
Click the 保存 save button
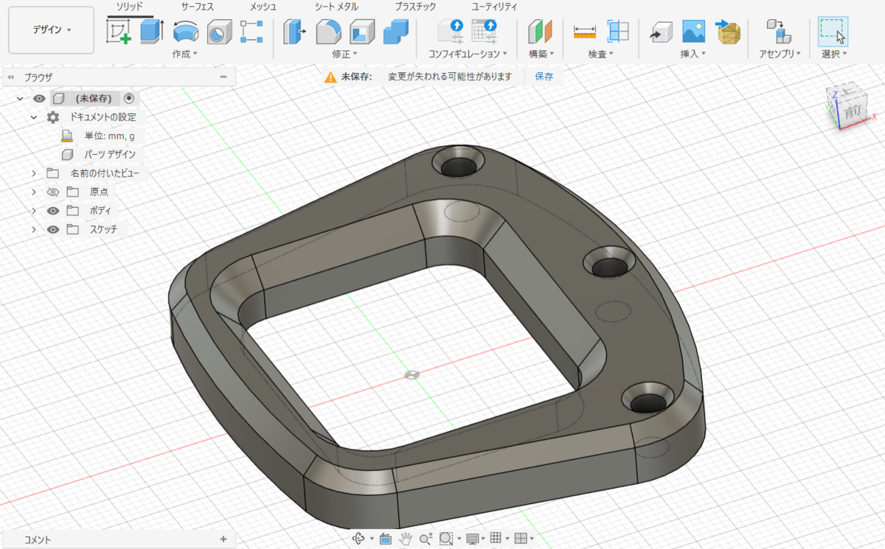click(544, 77)
